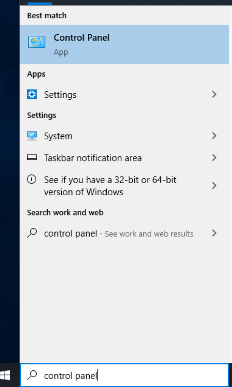Select the Control Panel best match title
The width and height of the screenshot is (232, 387).
click(x=82, y=38)
